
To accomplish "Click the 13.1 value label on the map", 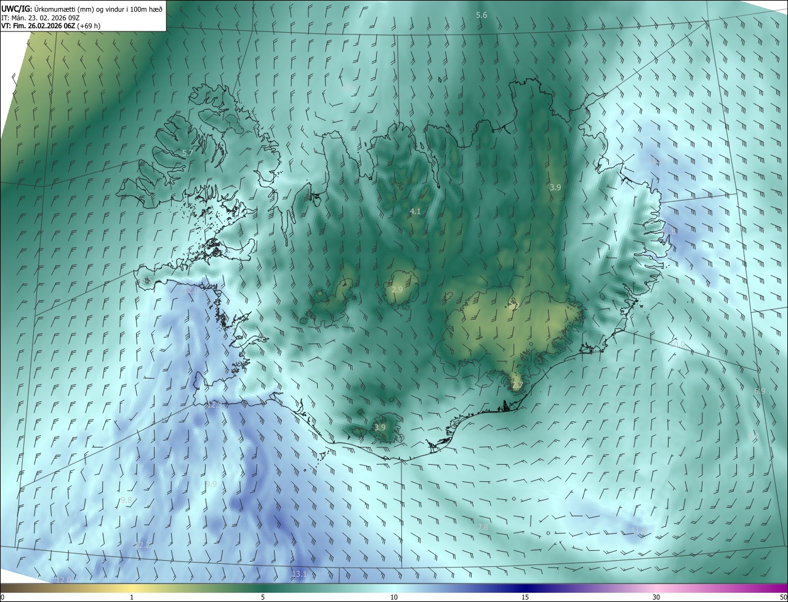I will pos(299,574).
